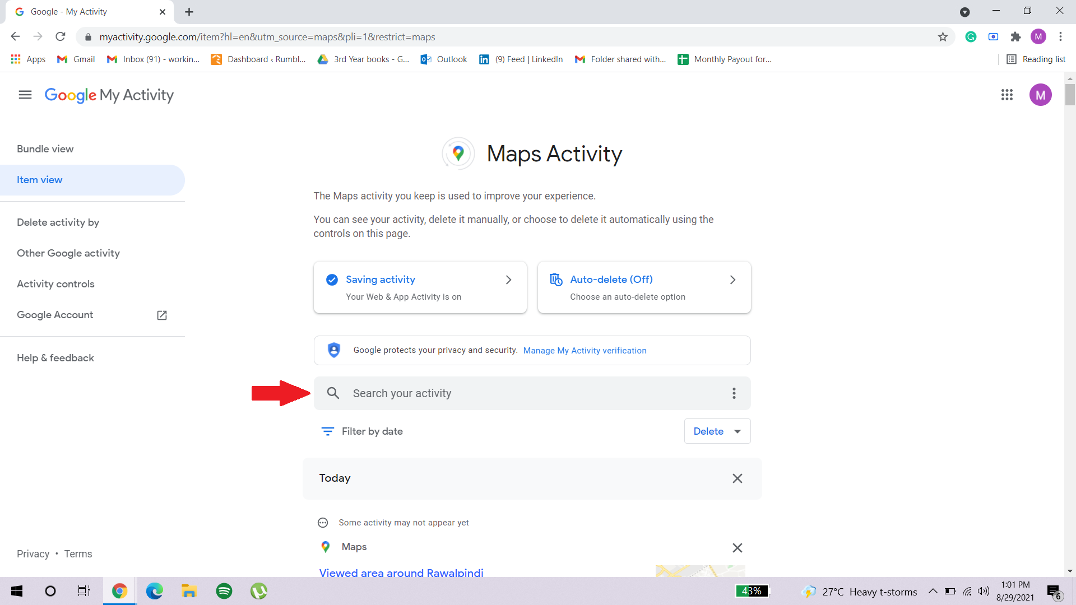Expand the Auto-delete (Off) card chevron
1076x605 pixels.
tap(732, 280)
